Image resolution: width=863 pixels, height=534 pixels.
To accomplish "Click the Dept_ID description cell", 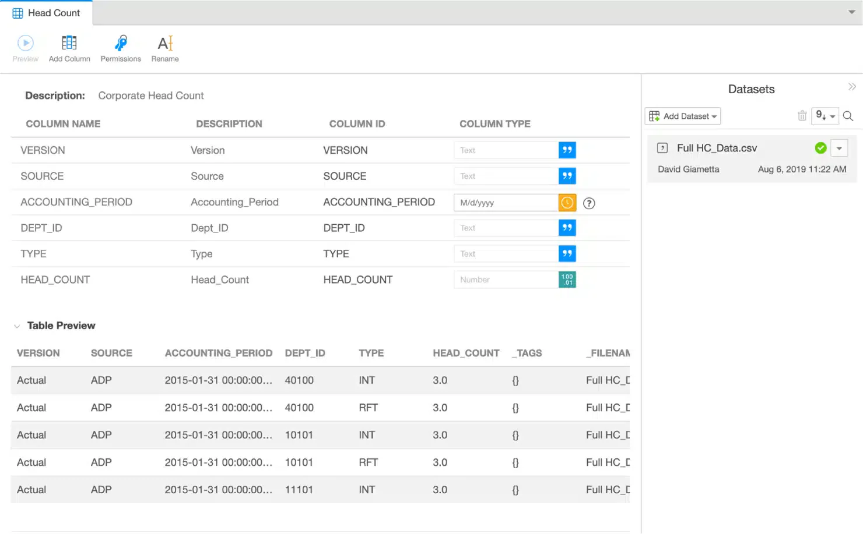I will click(x=209, y=228).
